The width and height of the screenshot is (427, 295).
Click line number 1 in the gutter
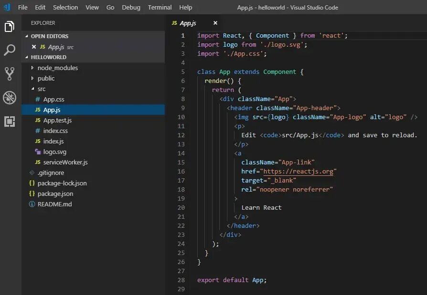pyautogui.click(x=183, y=36)
